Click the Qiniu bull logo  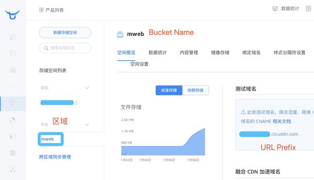pos(13,14)
